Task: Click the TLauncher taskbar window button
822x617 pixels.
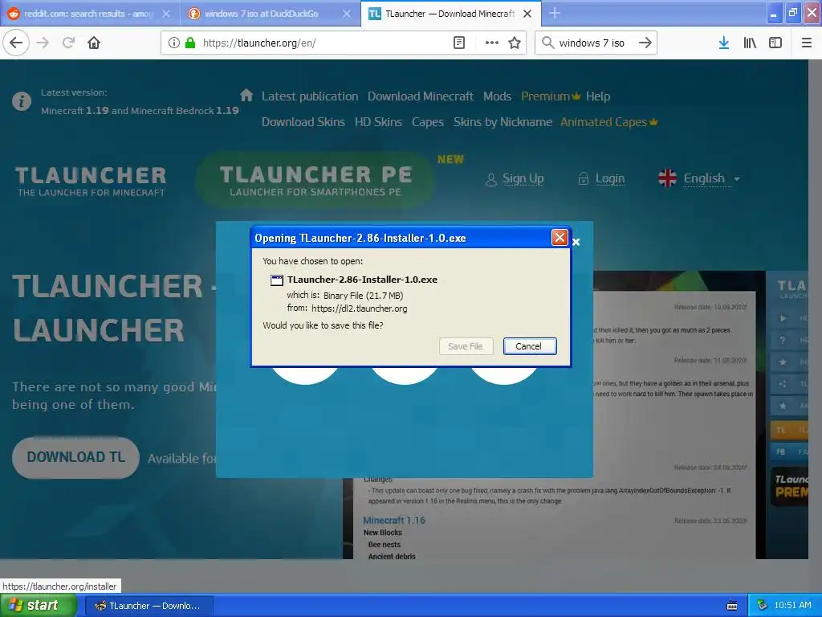Action: pyautogui.click(x=149, y=606)
